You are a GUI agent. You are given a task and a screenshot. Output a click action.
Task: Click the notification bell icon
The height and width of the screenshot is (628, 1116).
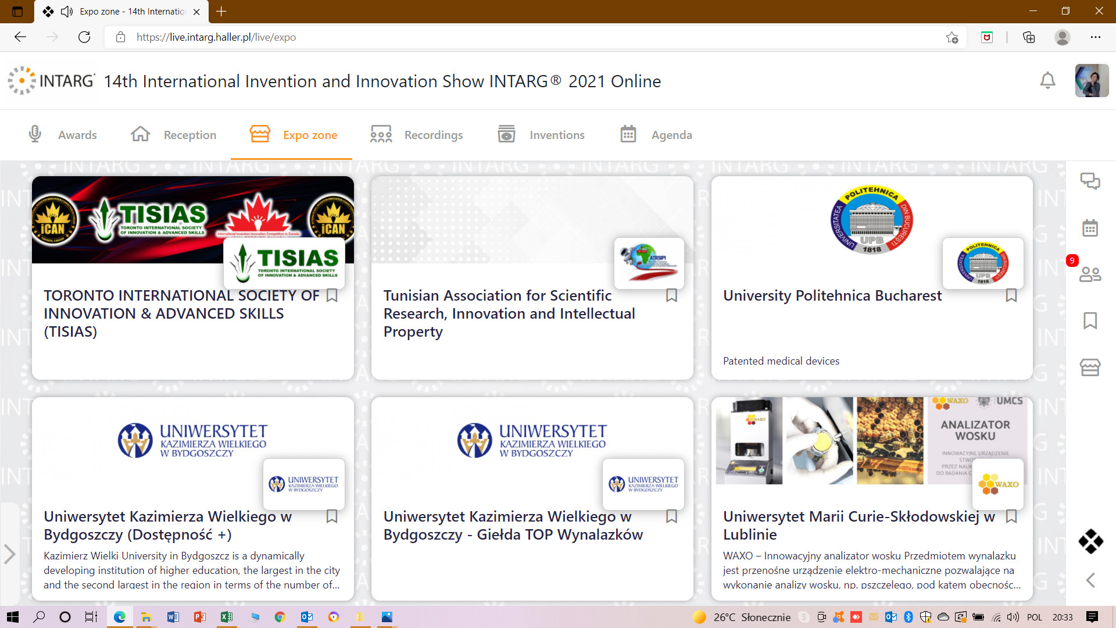point(1047,81)
